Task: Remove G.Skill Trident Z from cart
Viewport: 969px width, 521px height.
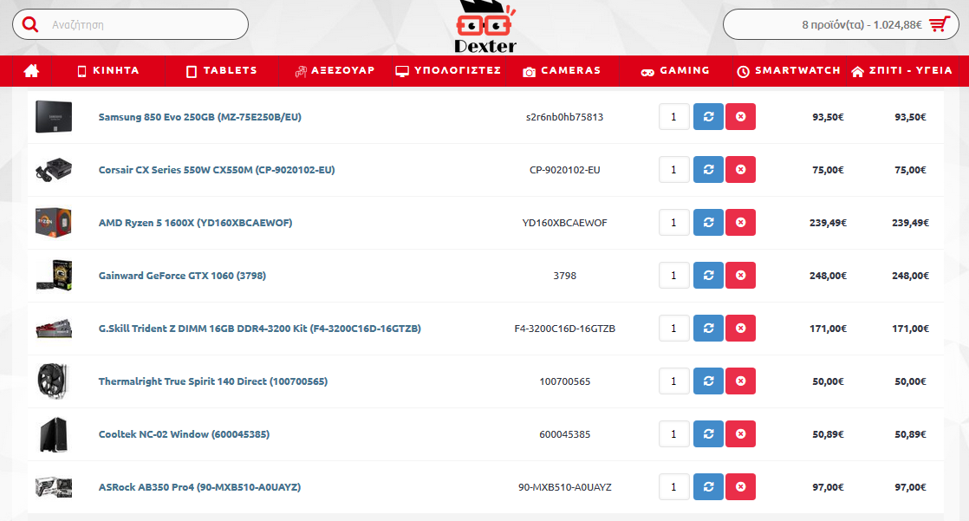Action: 740,329
